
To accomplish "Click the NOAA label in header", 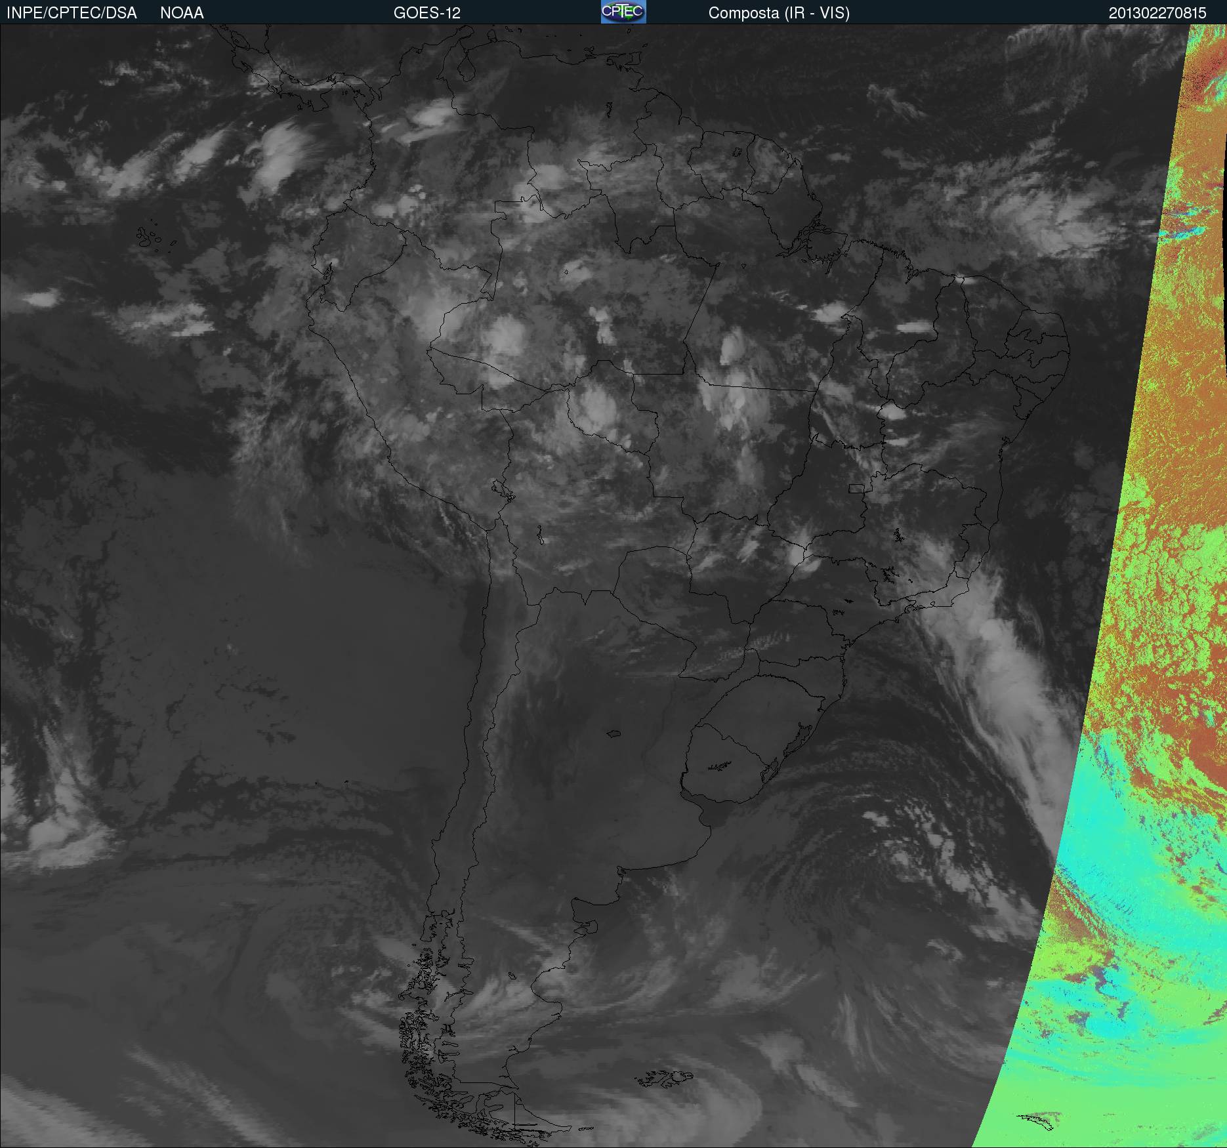I will tap(182, 13).
